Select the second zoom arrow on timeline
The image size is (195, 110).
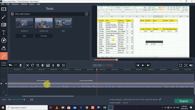pyautogui.click(x=86, y=81)
